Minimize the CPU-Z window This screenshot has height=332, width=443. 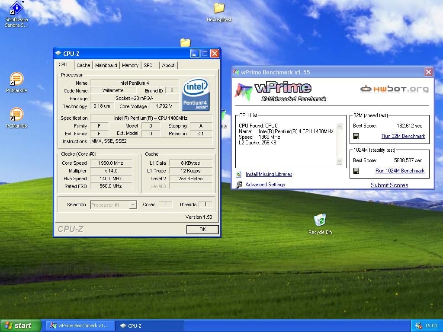click(x=195, y=53)
